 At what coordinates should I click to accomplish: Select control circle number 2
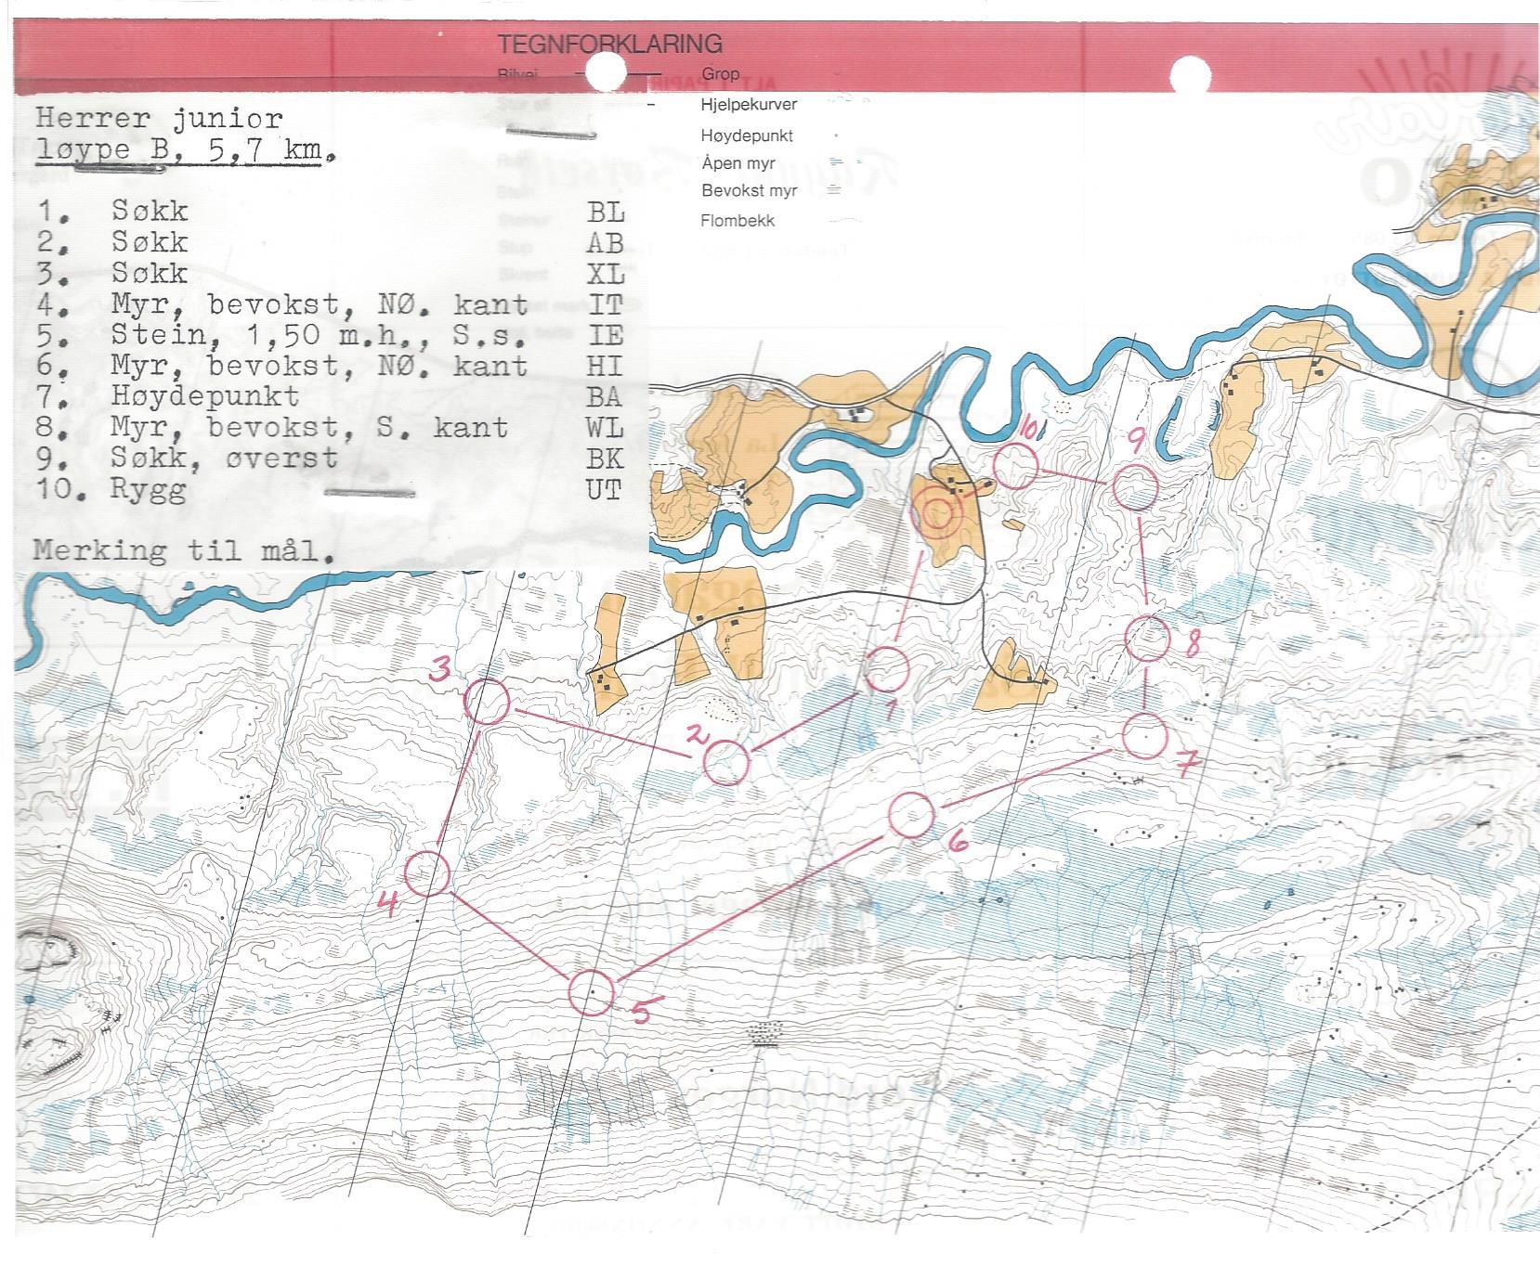pos(725,763)
